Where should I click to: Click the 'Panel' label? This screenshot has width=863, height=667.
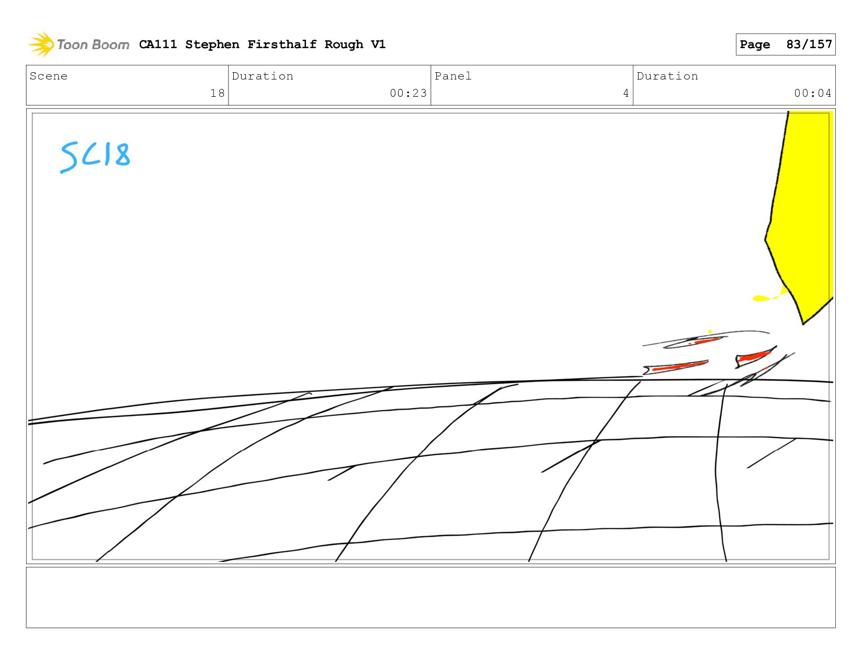[x=453, y=76]
